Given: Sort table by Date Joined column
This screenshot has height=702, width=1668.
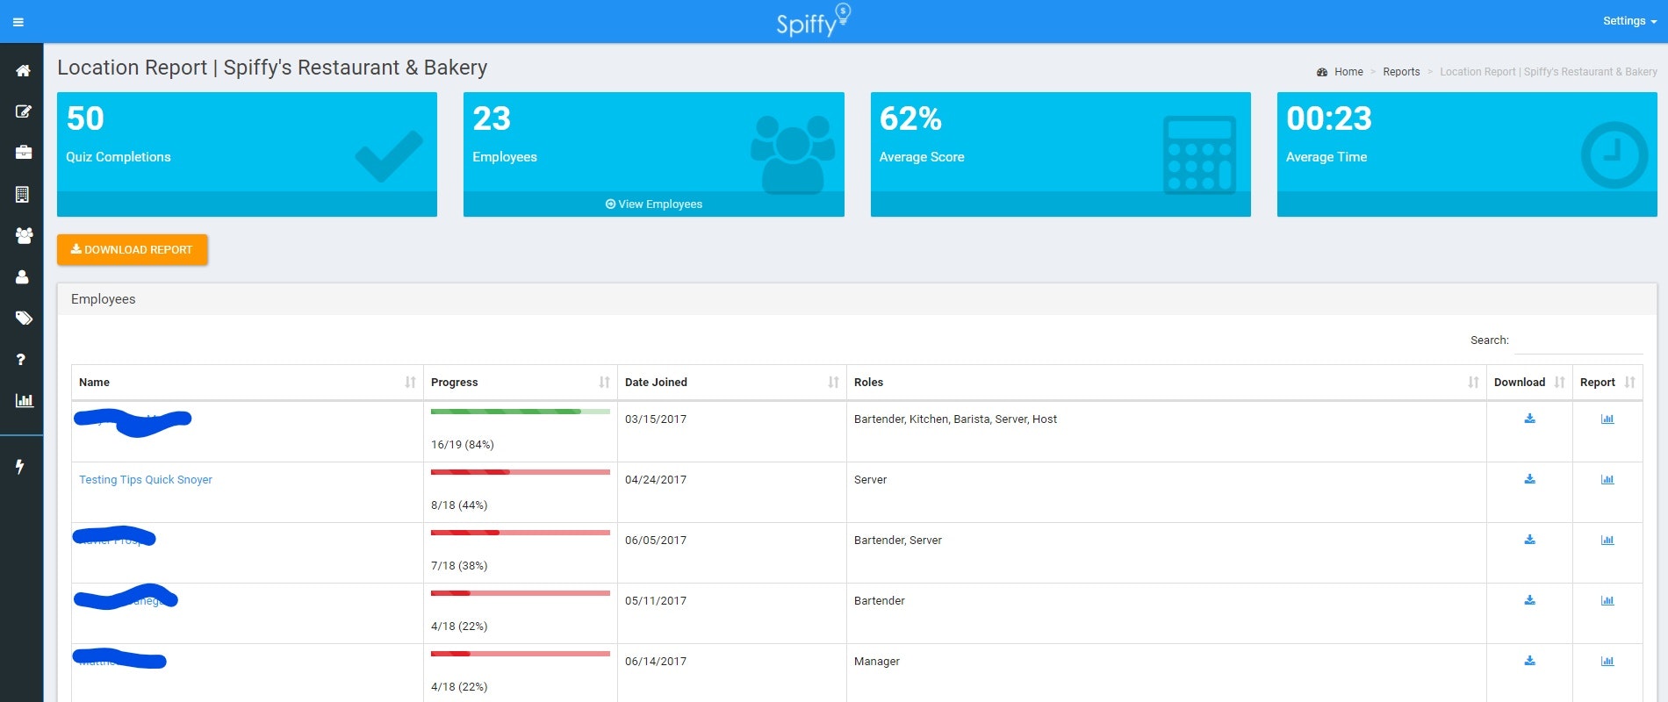Looking at the screenshot, I should click(x=732, y=383).
